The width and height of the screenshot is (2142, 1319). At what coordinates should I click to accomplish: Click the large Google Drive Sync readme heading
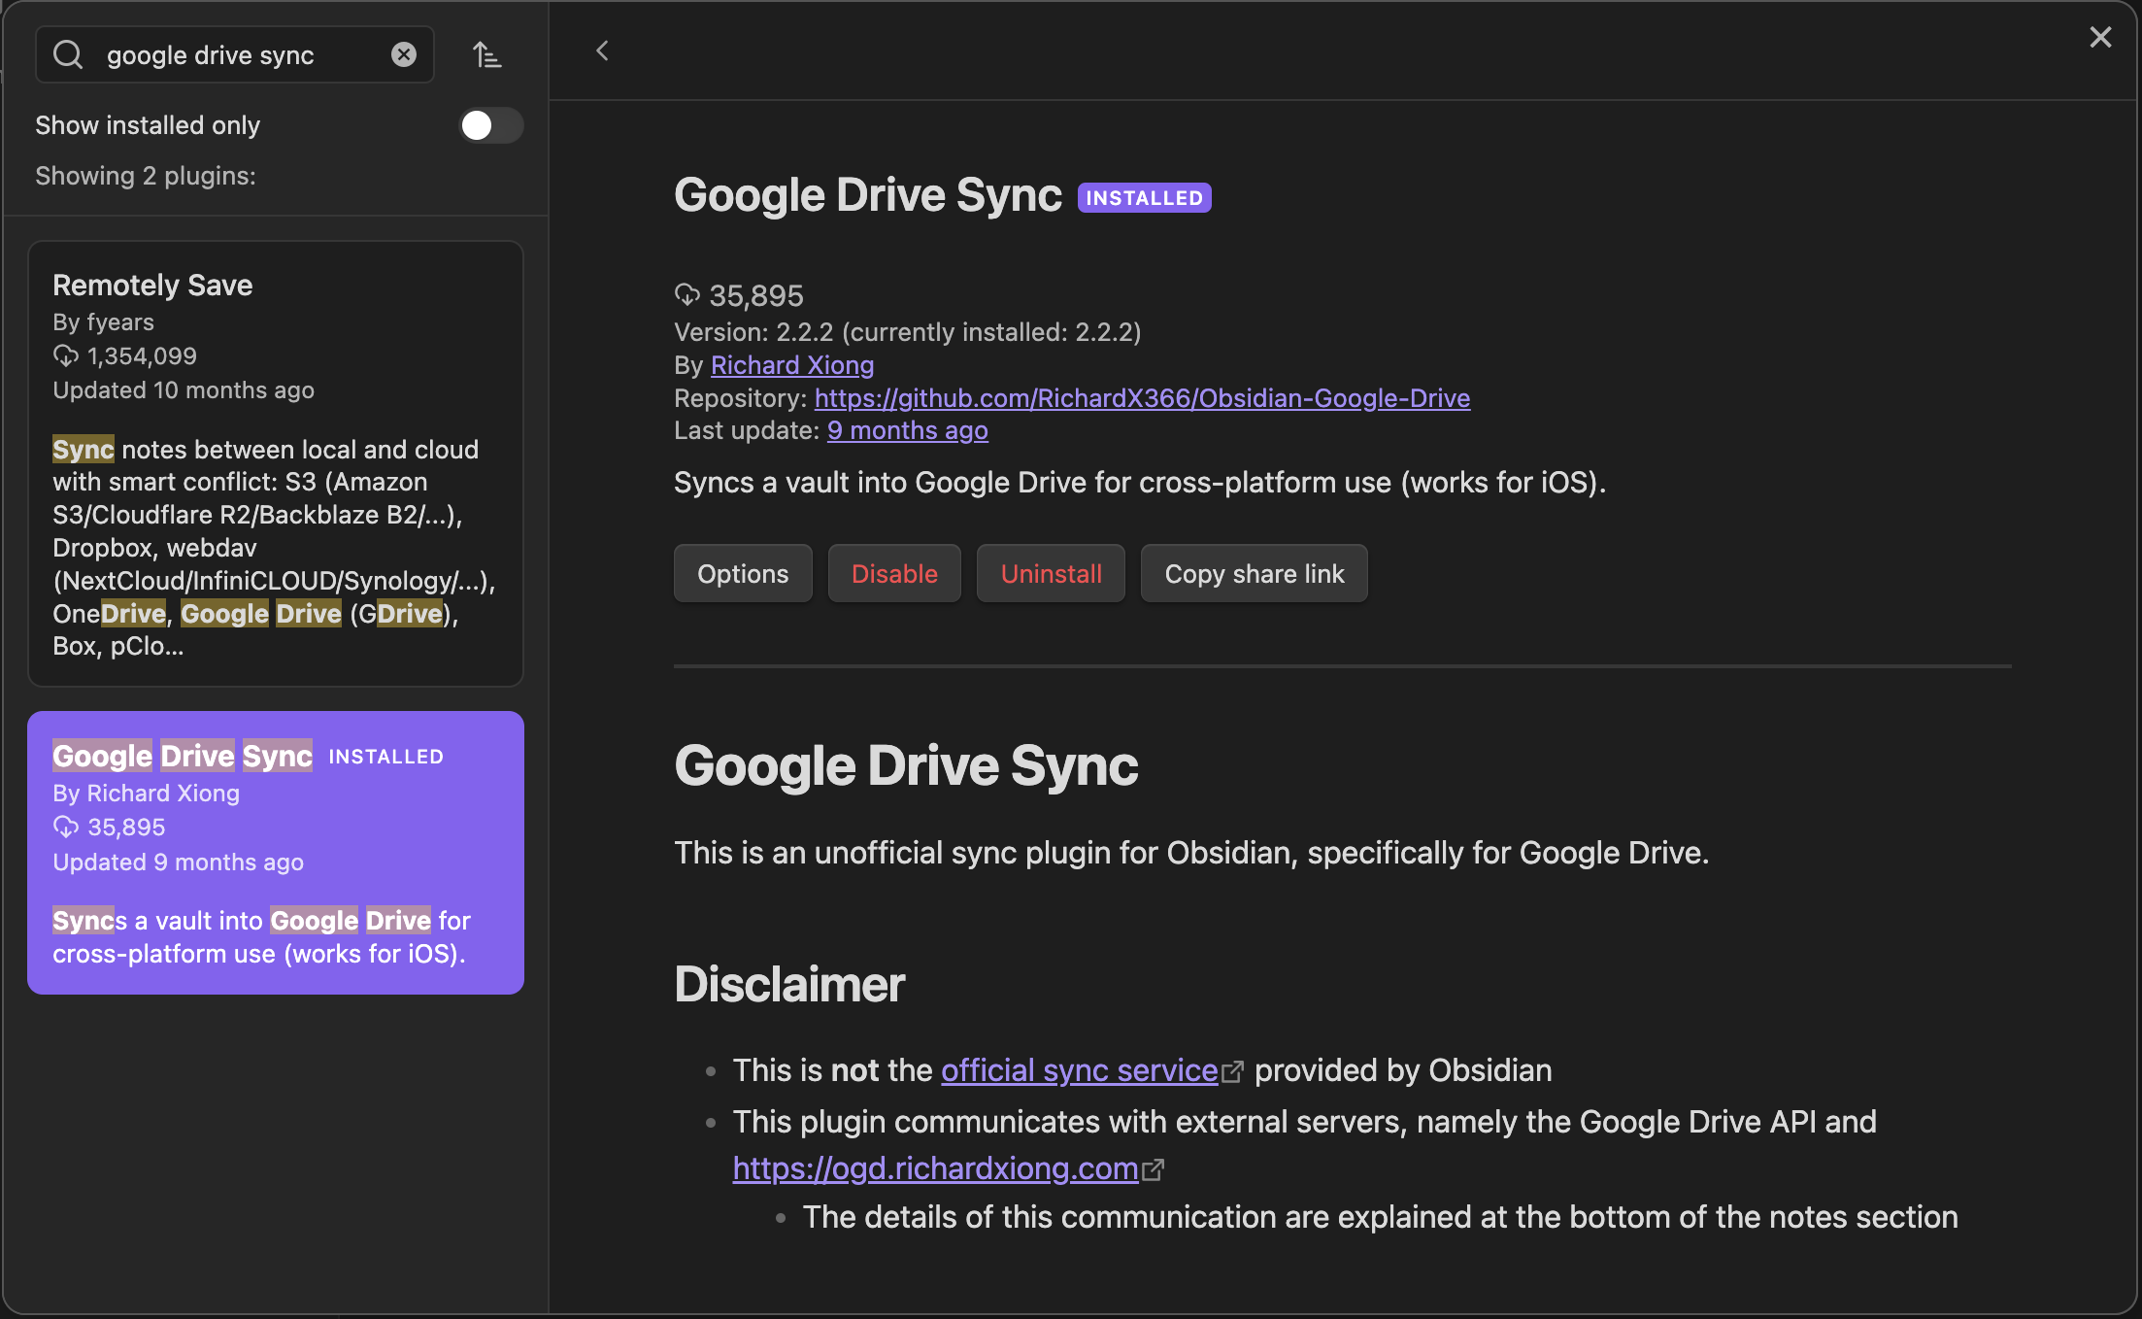tap(906, 766)
